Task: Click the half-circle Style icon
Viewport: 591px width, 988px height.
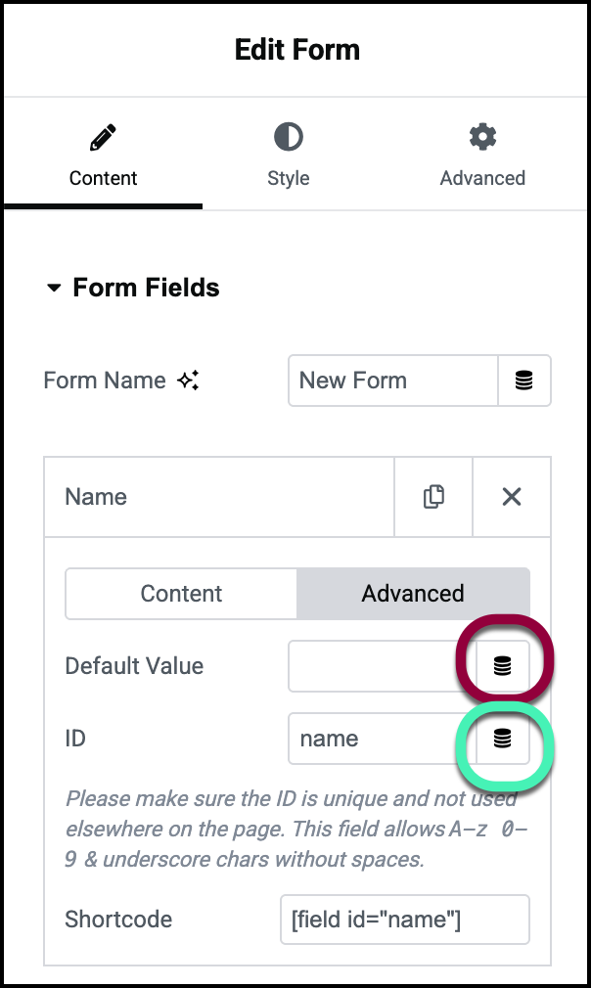Action: [288, 137]
